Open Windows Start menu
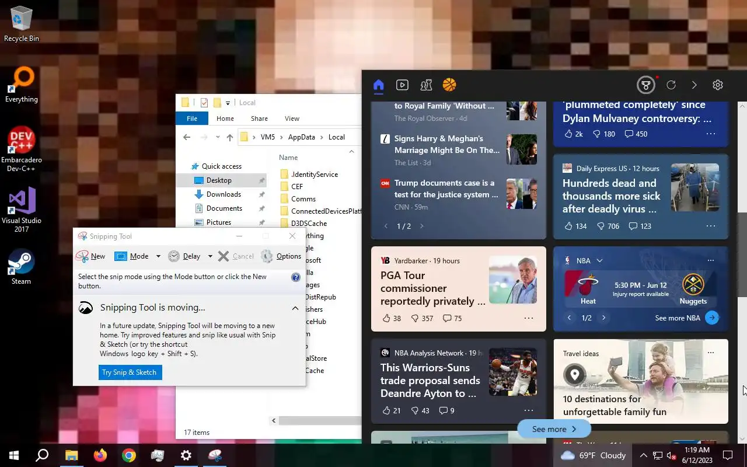The height and width of the screenshot is (467, 747). (14, 455)
